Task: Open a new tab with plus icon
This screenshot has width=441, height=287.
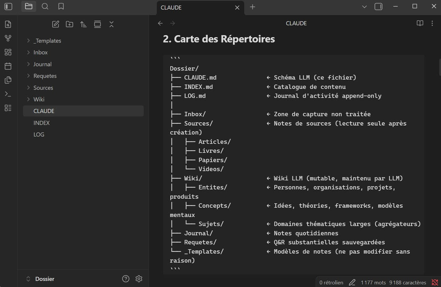Action: [253, 7]
